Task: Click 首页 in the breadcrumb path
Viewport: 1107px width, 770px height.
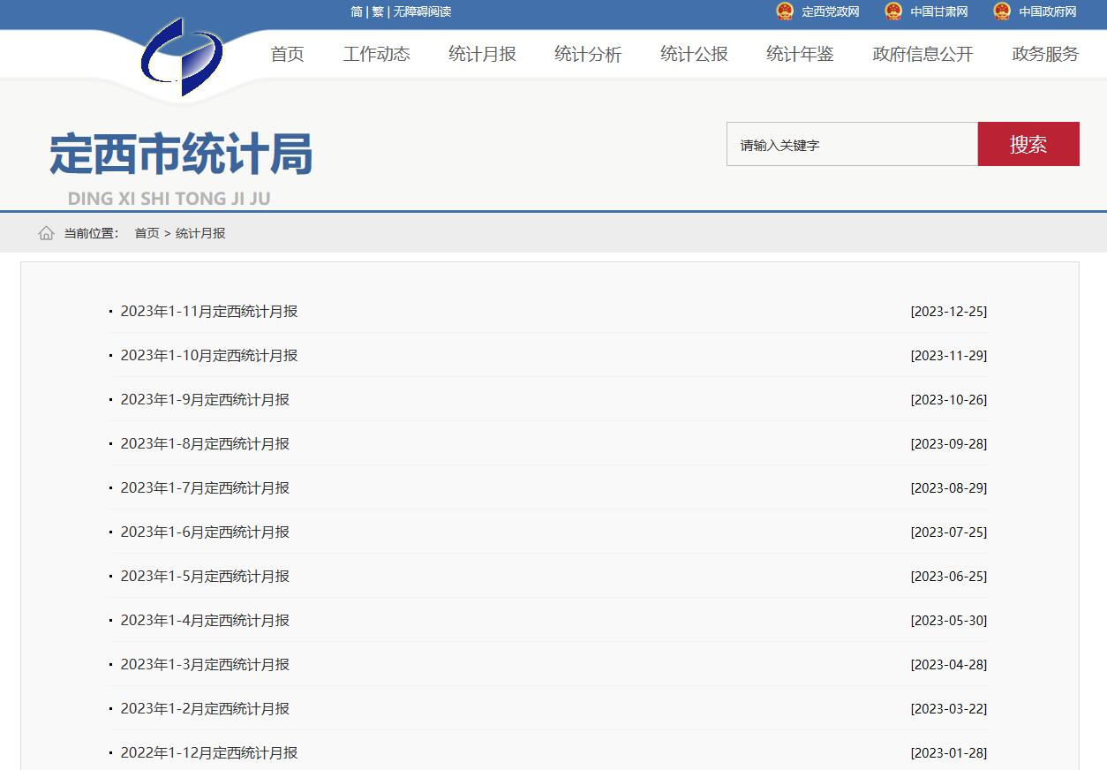Action: 147,233
